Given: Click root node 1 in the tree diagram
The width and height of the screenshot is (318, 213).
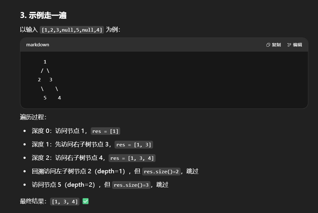Looking at the screenshot, I should 45,62.
